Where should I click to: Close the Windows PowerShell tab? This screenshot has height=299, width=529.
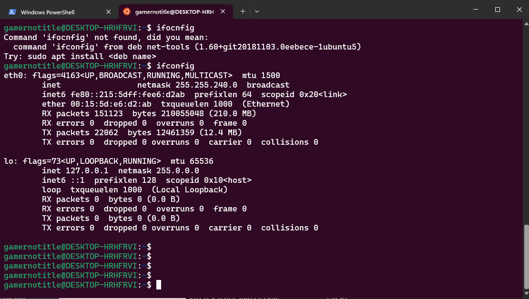108,12
